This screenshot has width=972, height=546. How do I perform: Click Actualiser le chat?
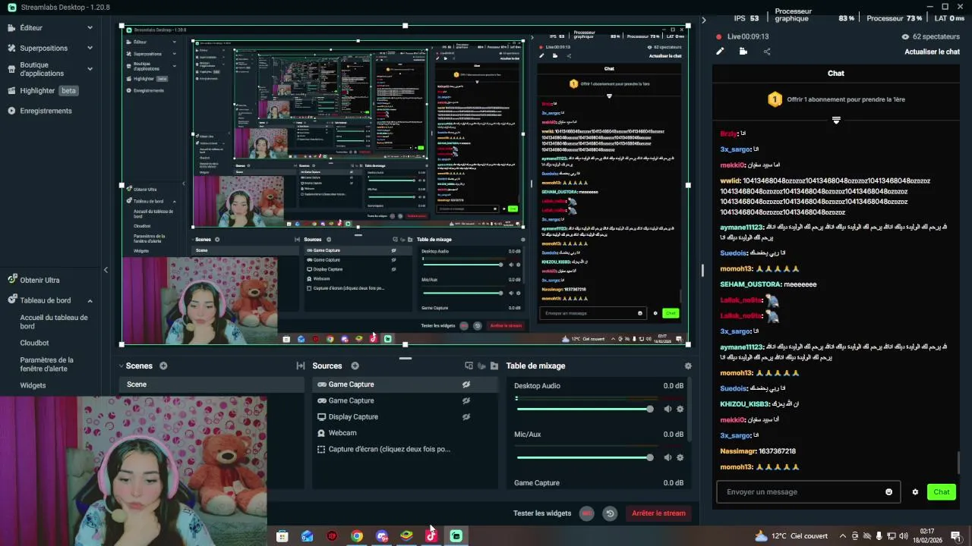click(932, 52)
